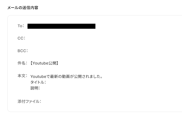Select the To: field label
This screenshot has height=122, width=182.
[21, 26]
